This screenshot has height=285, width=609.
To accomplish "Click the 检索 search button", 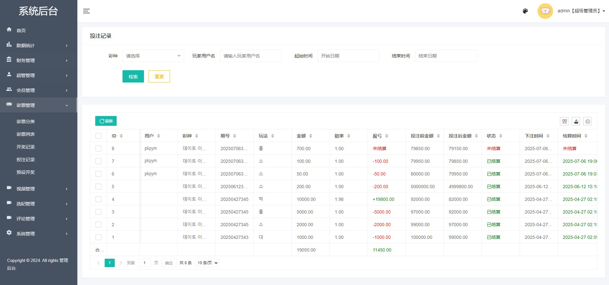I will [x=133, y=76].
